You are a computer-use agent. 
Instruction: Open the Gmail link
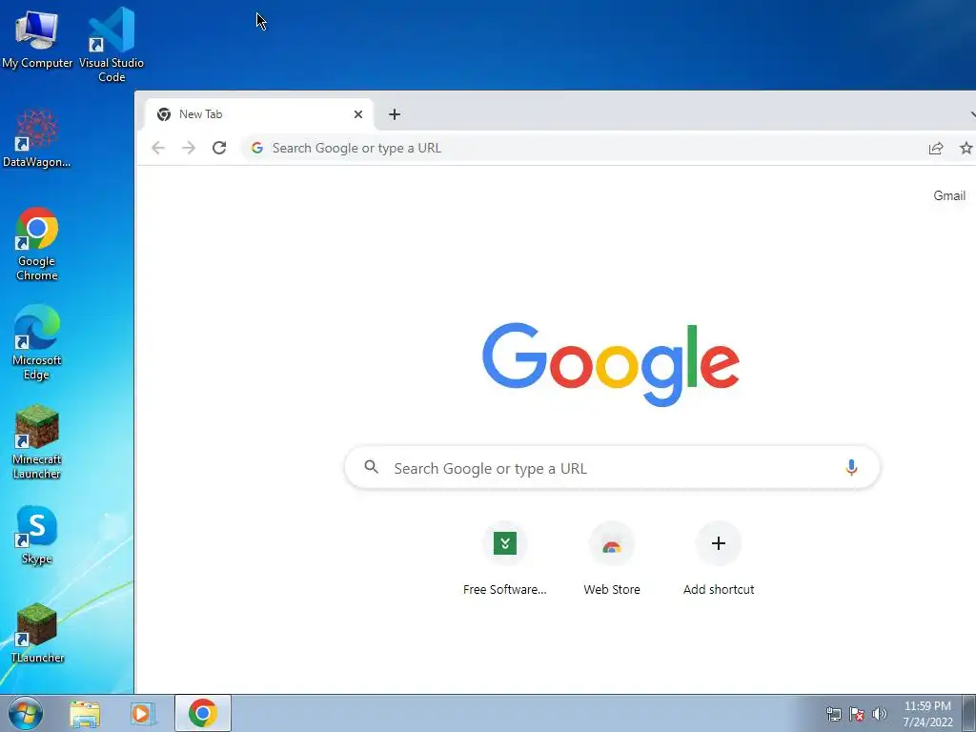click(x=949, y=195)
